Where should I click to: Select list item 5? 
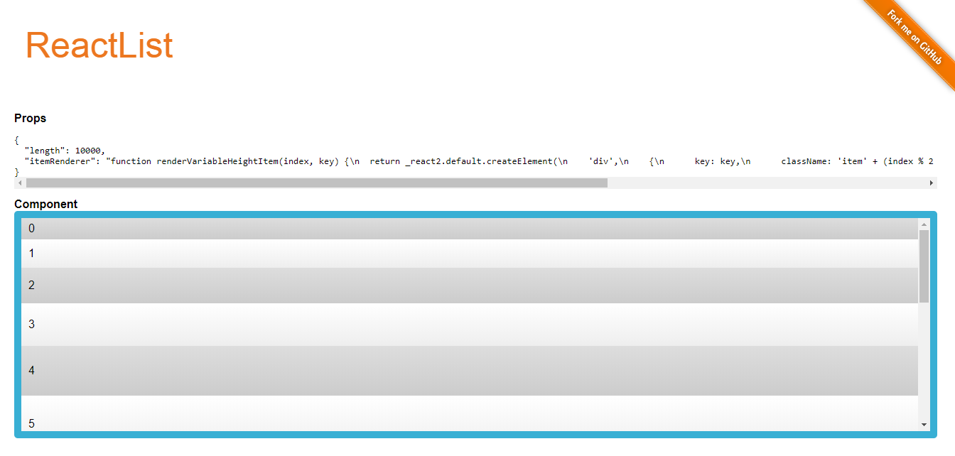pos(470,413)
